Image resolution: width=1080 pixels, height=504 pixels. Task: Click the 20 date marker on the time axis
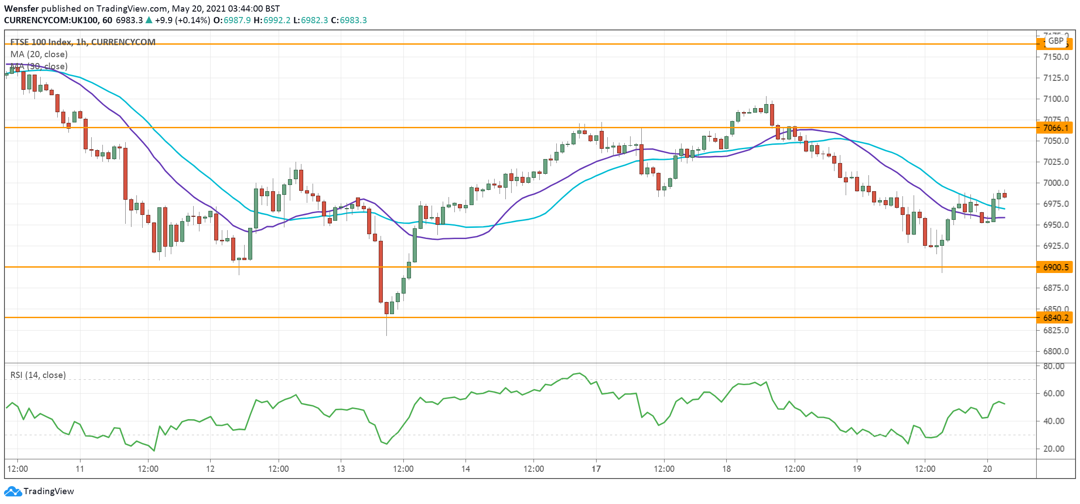(987, 469)
